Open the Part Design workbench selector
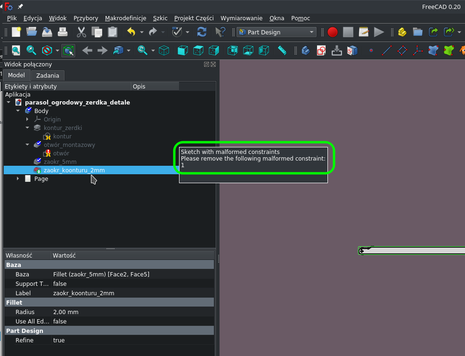 276,32
